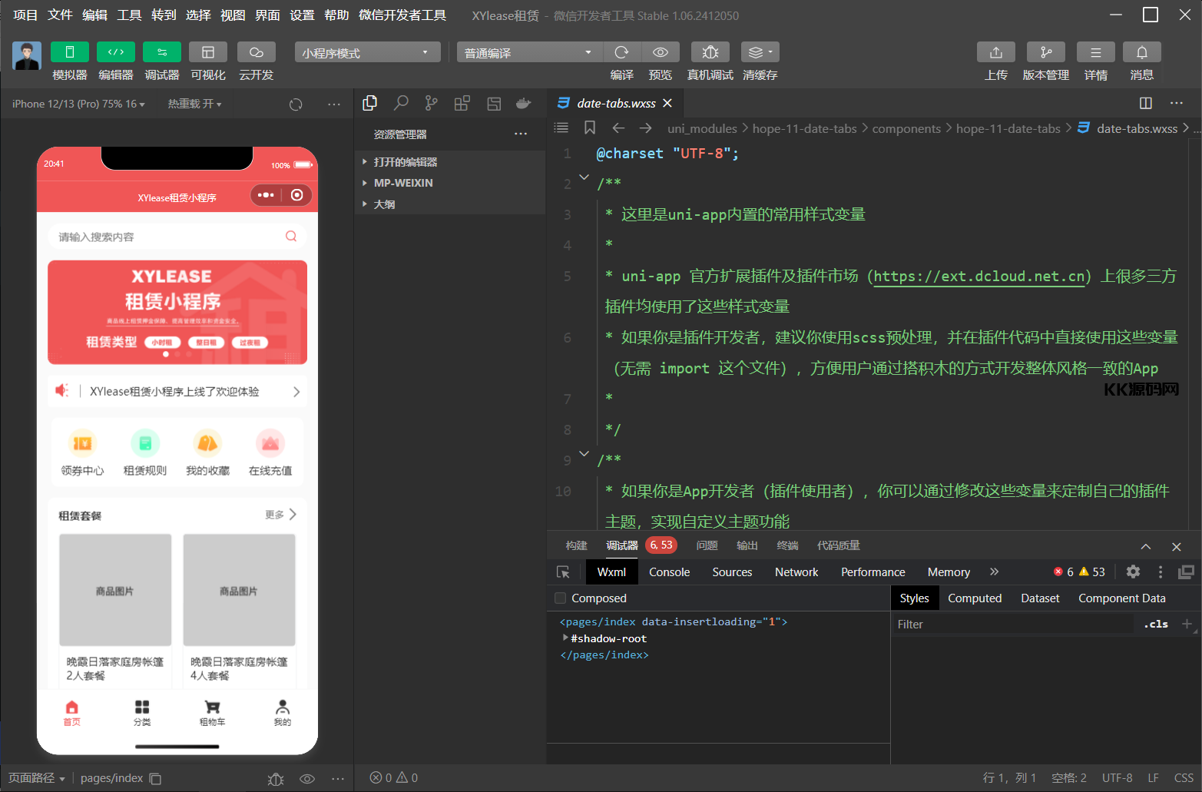Switch to the Network tab
Image resolution: width=1202 pixels, height=792 pixels.
coord(796,572)
